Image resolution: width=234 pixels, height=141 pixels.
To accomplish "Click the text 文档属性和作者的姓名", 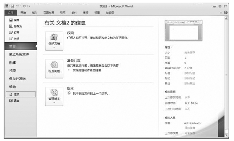I will click(x=87, y=70).
